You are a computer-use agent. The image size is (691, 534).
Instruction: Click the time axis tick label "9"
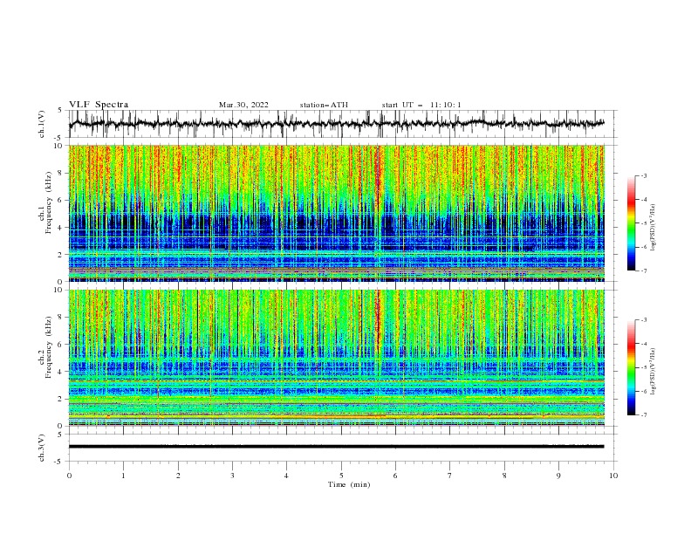[x=558, y=476]
